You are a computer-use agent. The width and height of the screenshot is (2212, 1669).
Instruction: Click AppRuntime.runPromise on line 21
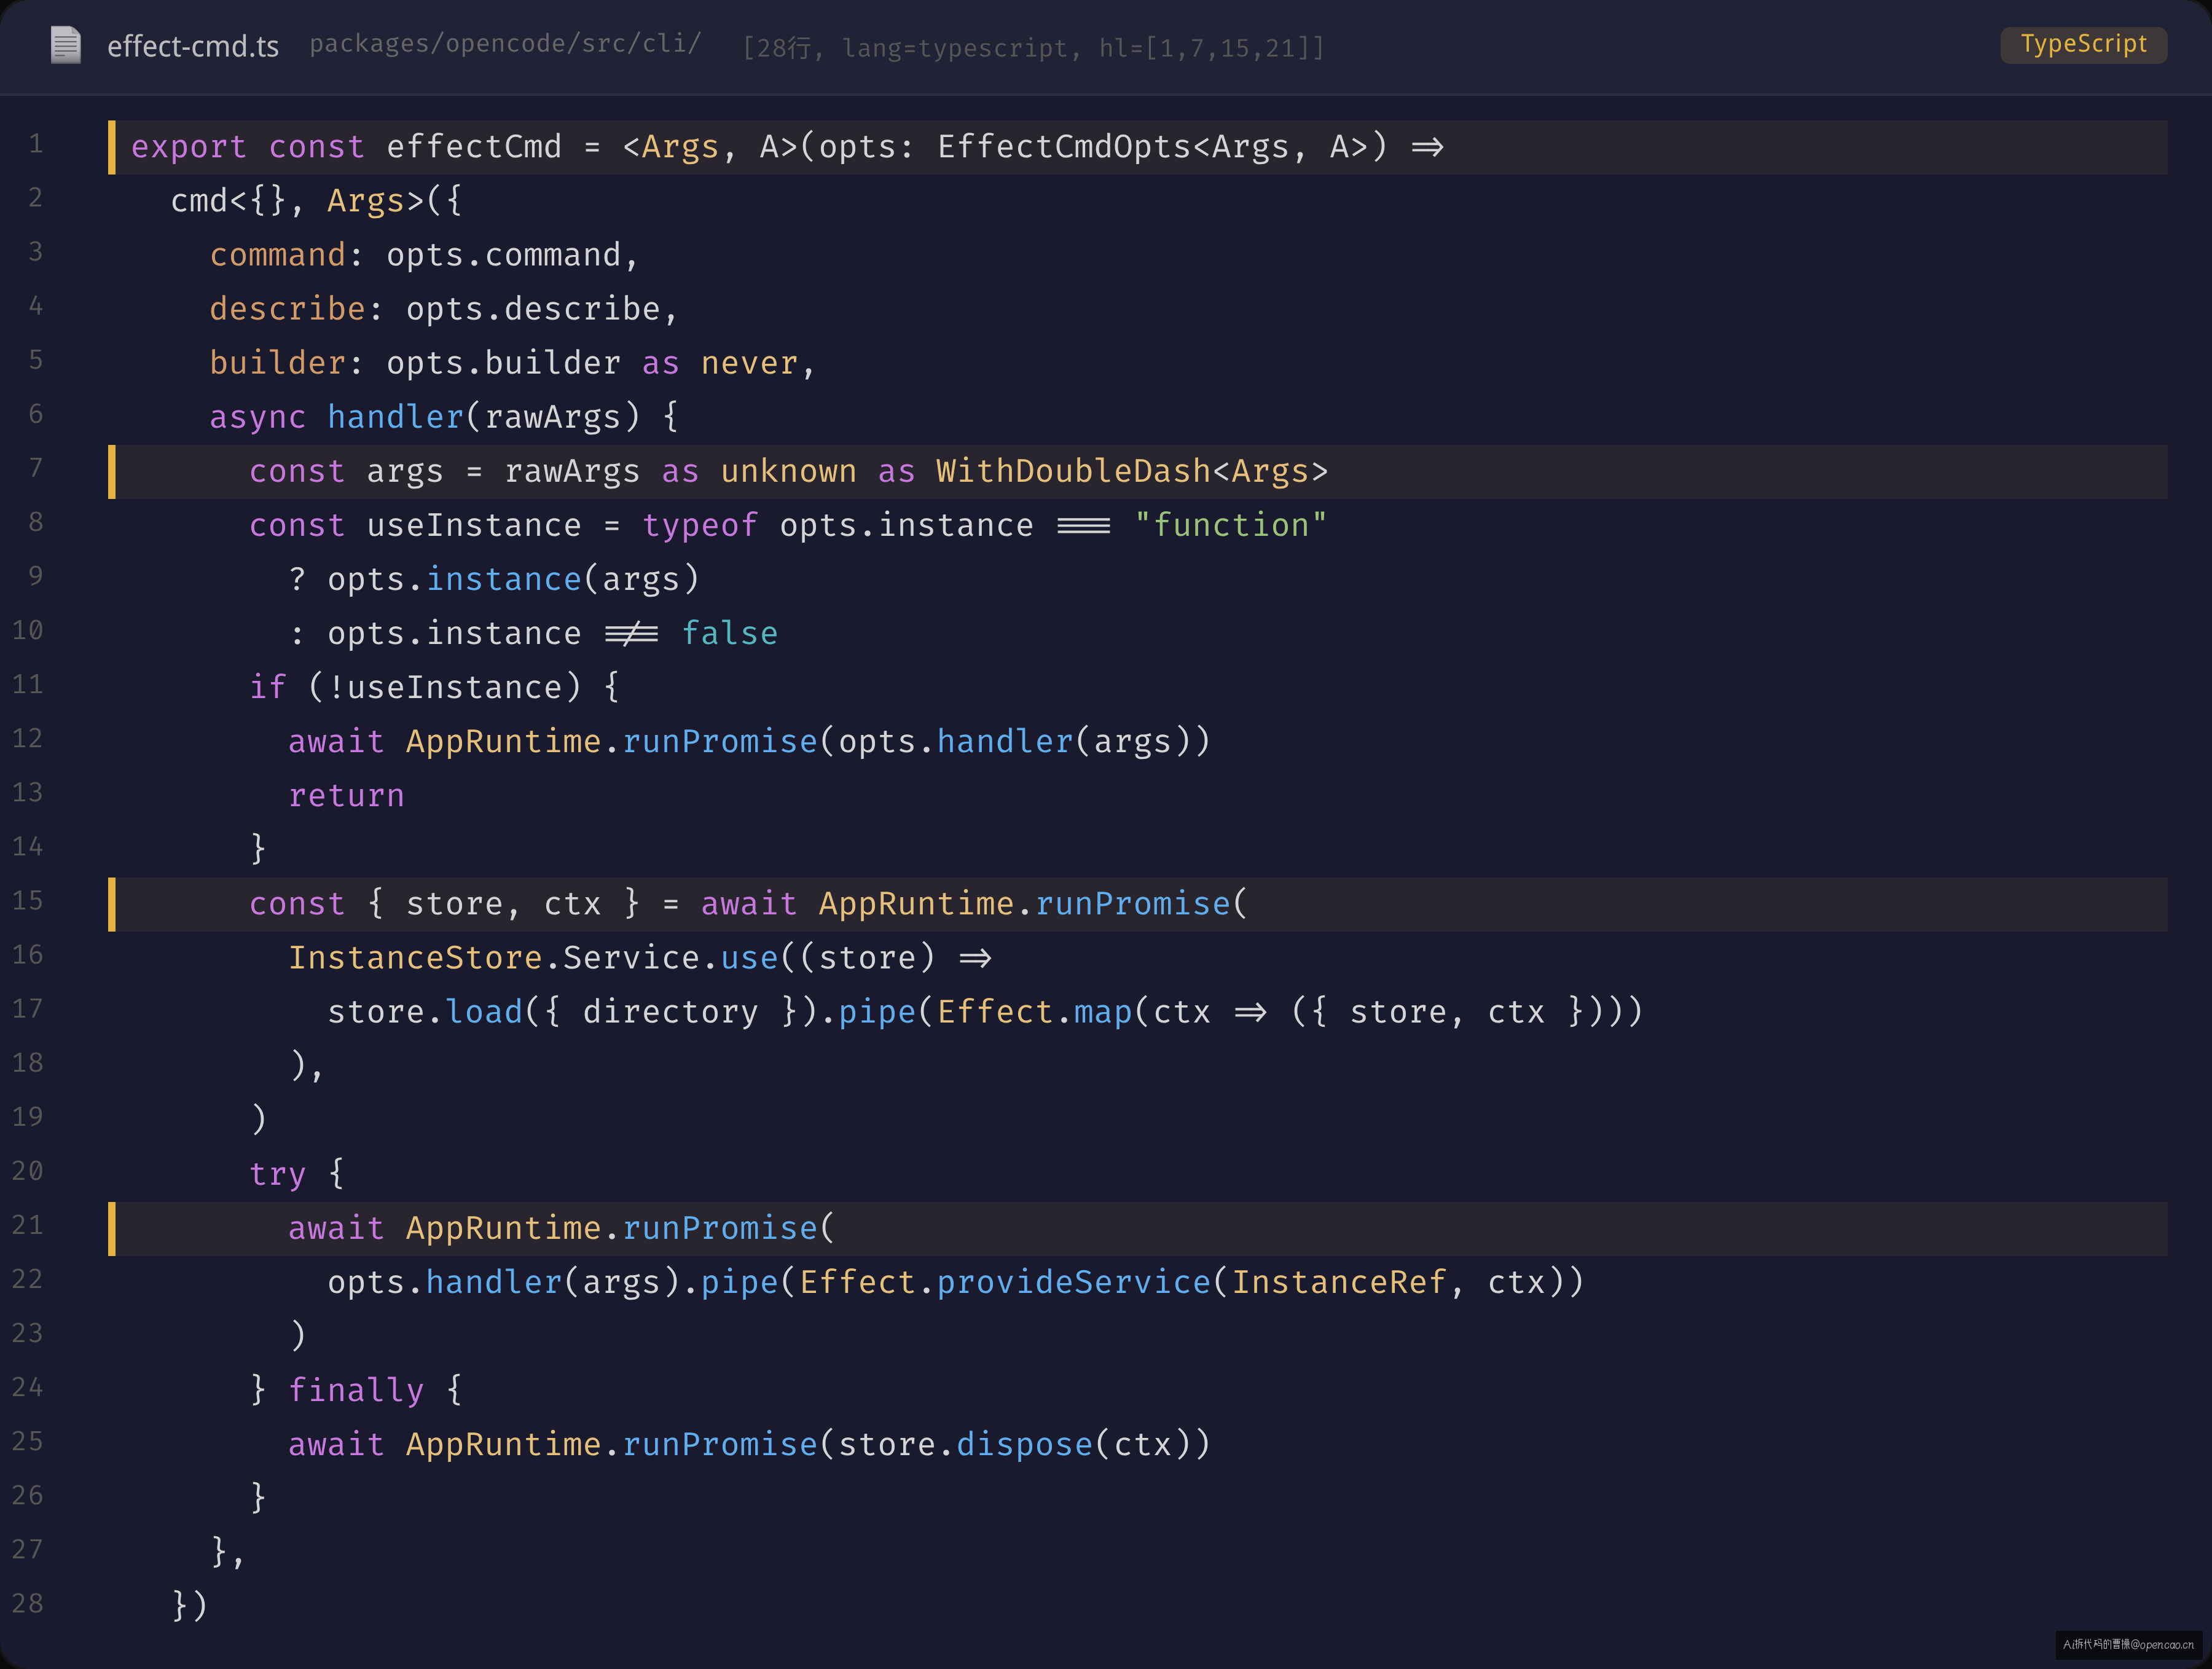[612, 1228]
